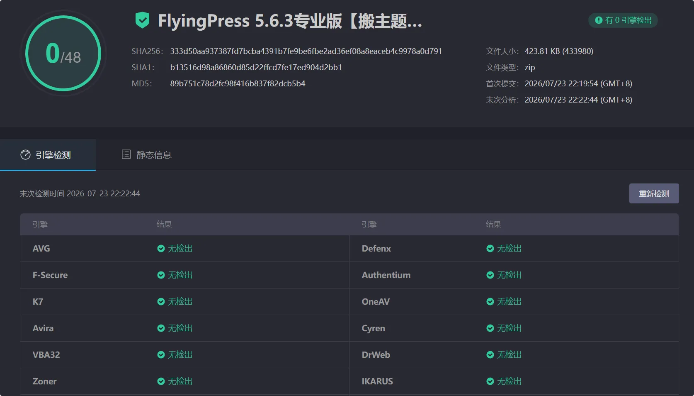Click the Avira engine name
Screen dimensions: 694x396
43,328
